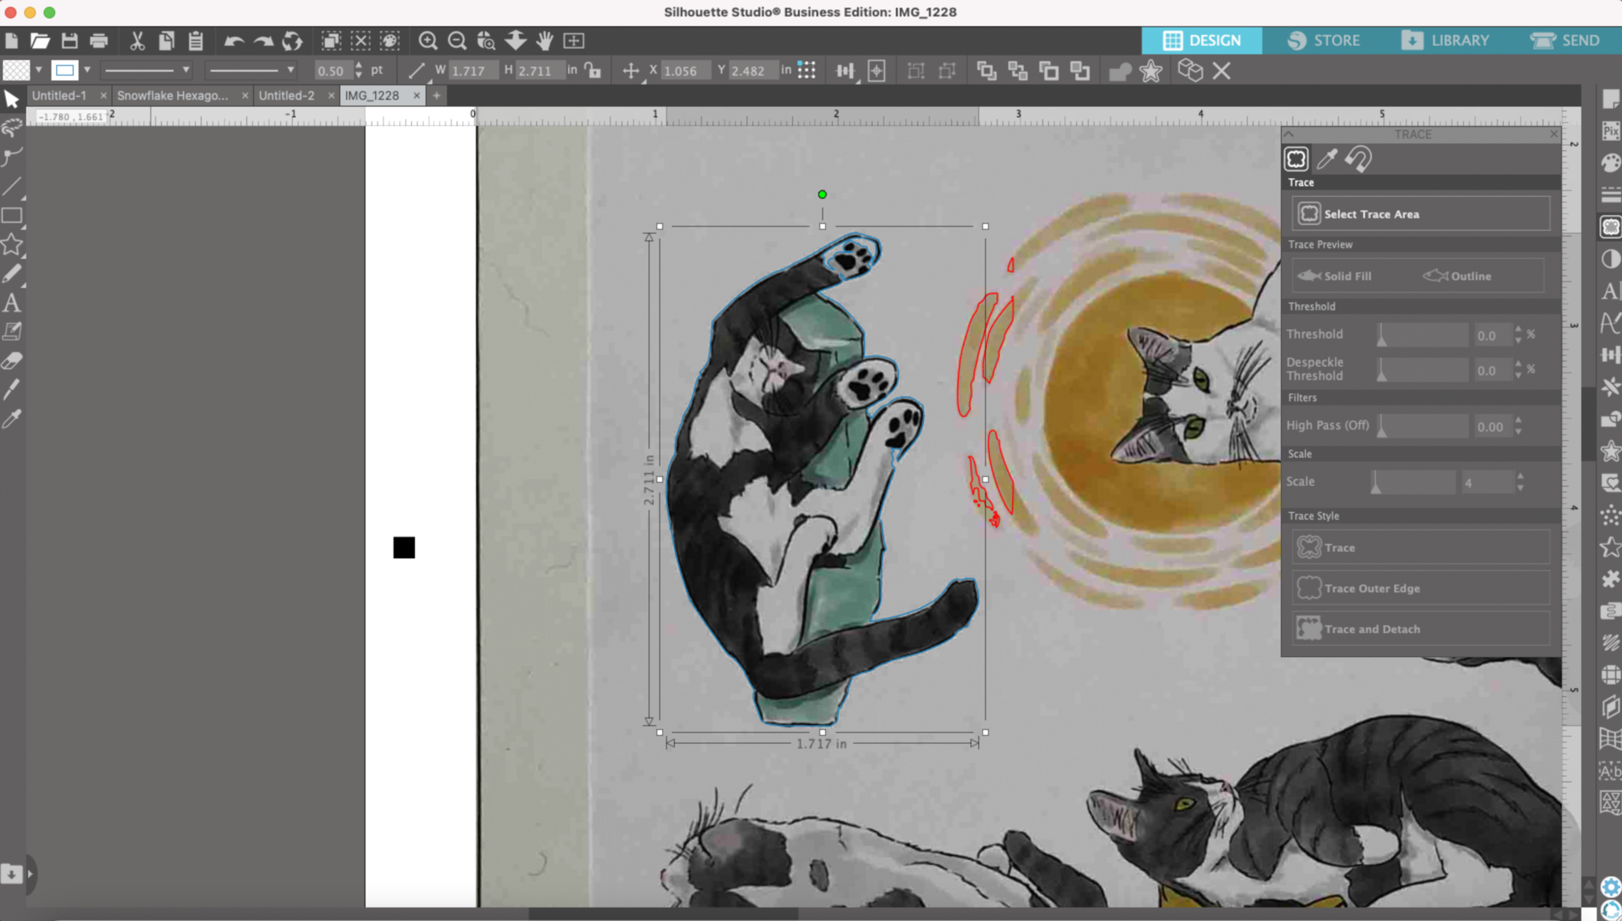Increase Despeckle Threshold stepper
This screenshot has width=1622, height=921.
point(1518,365)
